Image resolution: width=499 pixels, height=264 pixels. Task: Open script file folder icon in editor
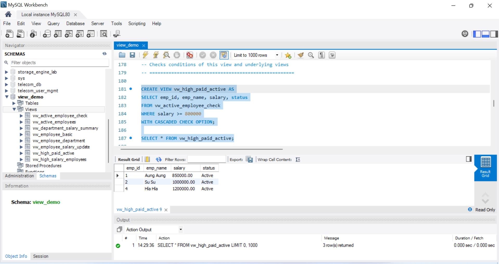coord(122,55)
